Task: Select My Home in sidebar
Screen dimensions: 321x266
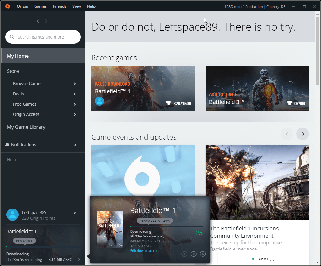Action: 43,56
